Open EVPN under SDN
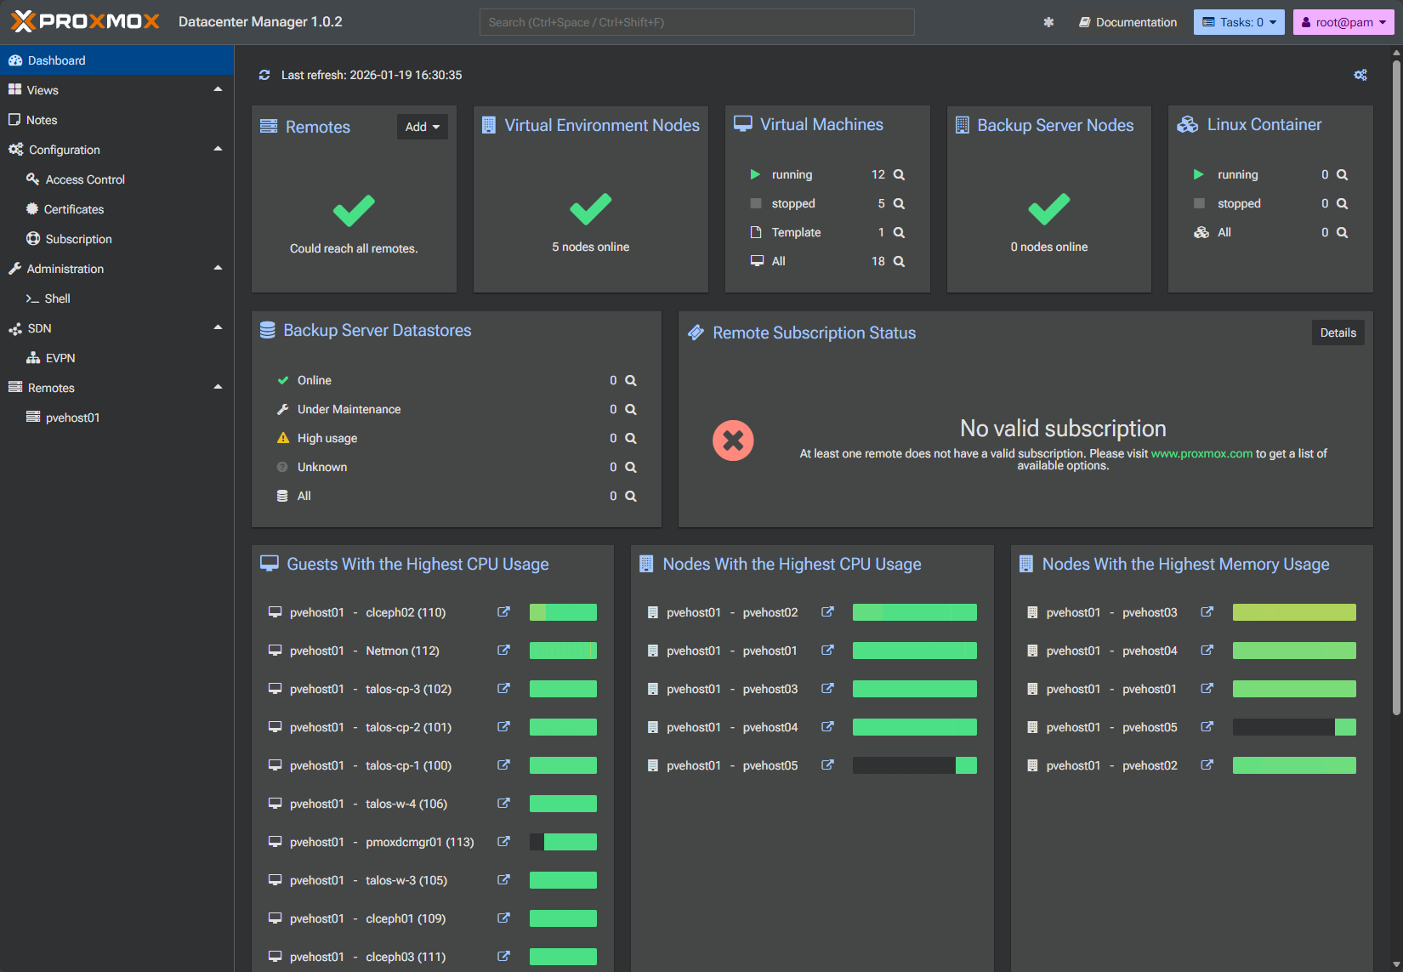This screenshot has width=1403, height=972. (x=117, y=358)
